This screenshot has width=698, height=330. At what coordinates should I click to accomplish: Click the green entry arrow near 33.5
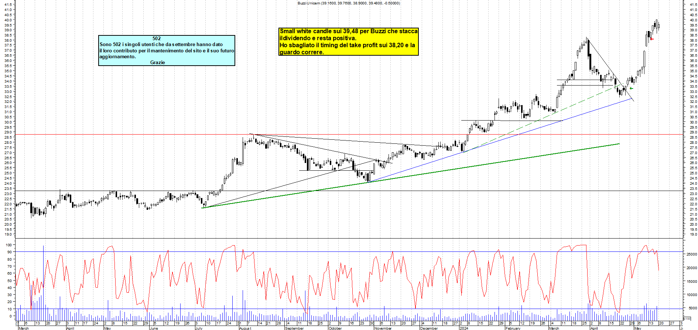click(631, 88)
